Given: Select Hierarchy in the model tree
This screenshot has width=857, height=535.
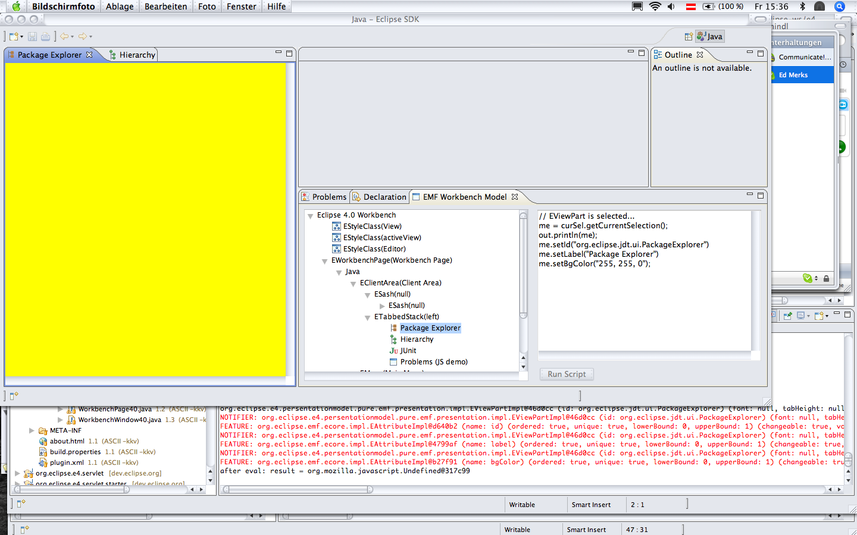Looking at the screenshot, I should (417, 339).
